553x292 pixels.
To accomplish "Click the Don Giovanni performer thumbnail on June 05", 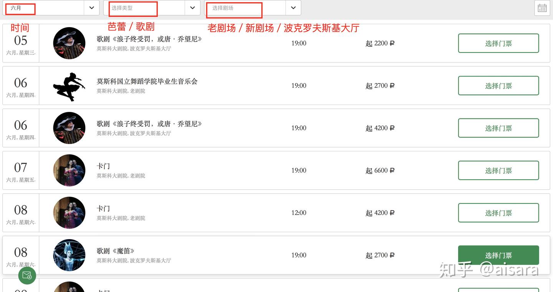I will tap(69, 43).
